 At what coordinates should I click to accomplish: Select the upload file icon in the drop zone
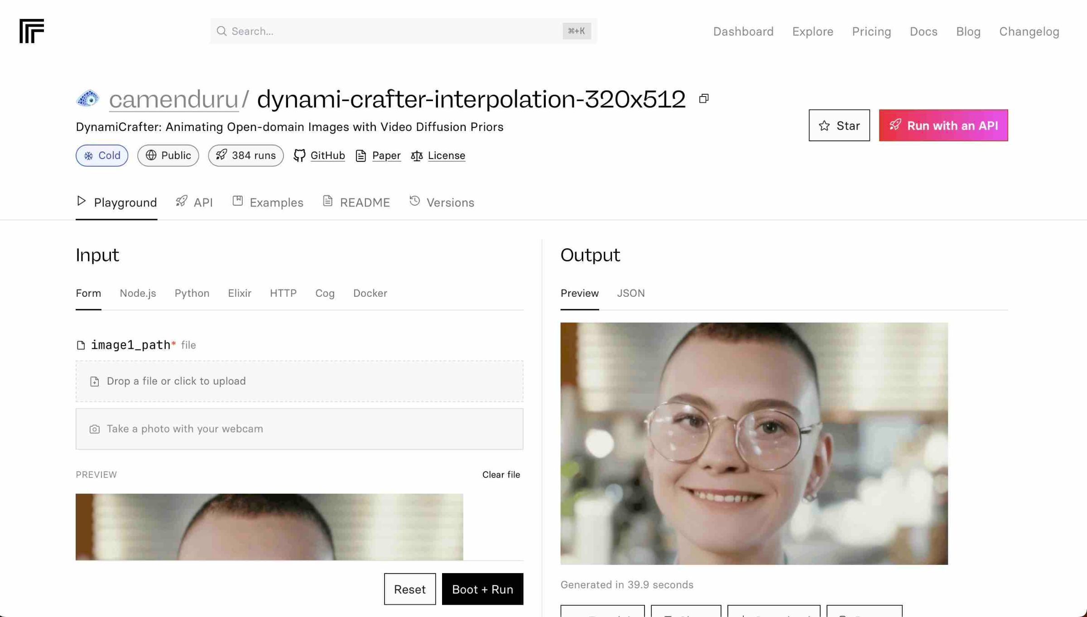pyautogui.click(x=94, y=381)
